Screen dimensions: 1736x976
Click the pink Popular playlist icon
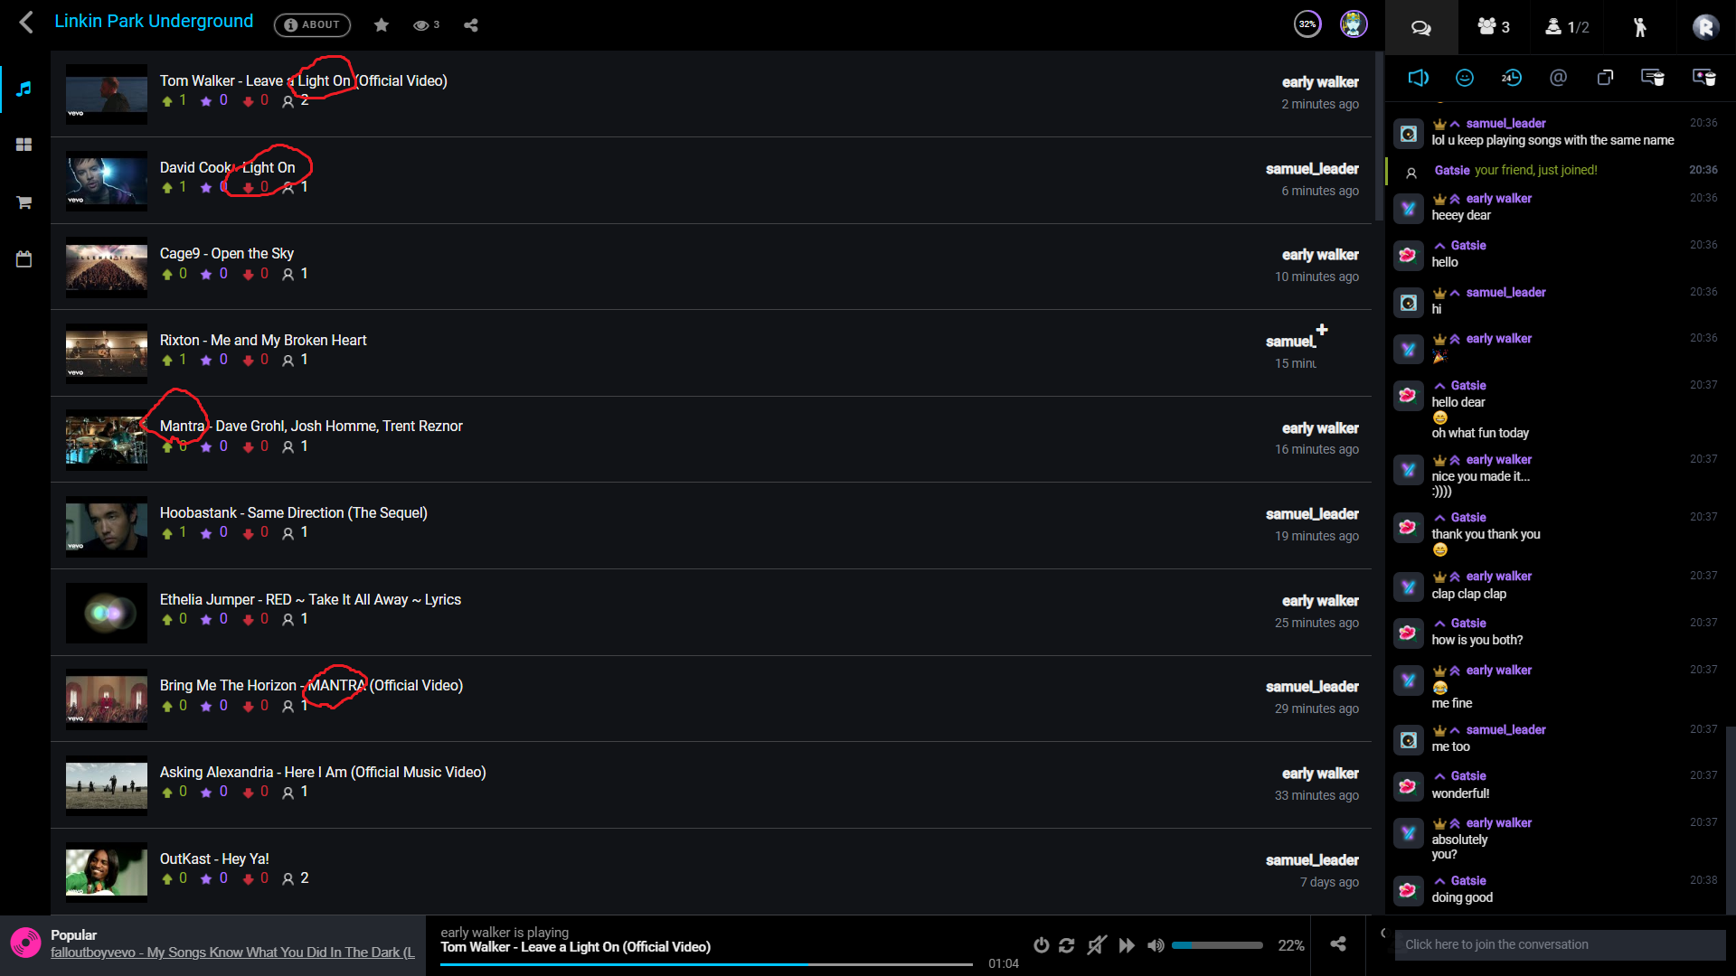coord(25,943)
